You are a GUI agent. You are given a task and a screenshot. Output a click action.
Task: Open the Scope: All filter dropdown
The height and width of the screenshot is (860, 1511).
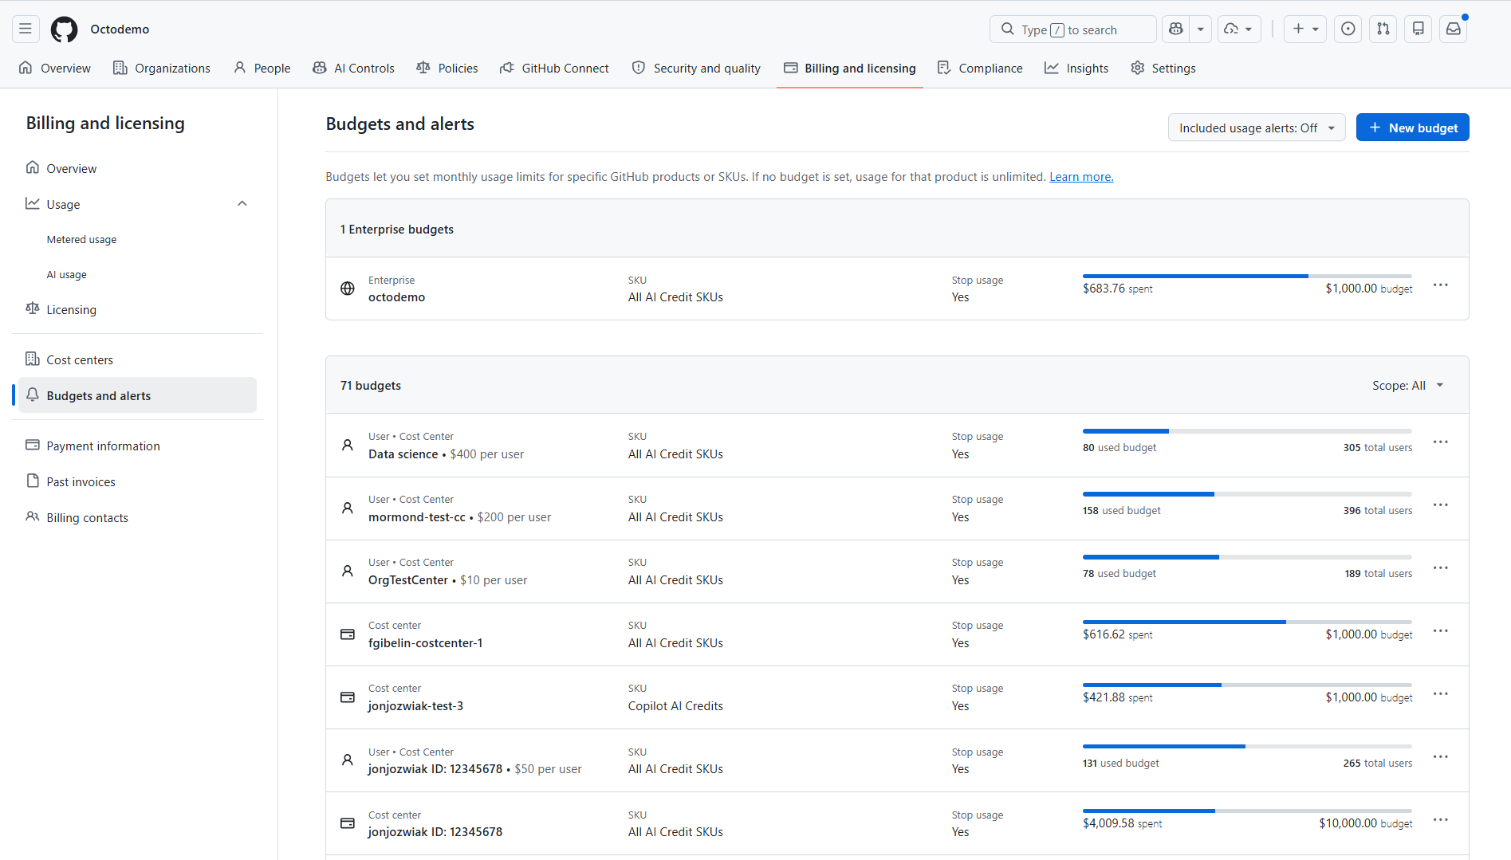pos(1408,386)
